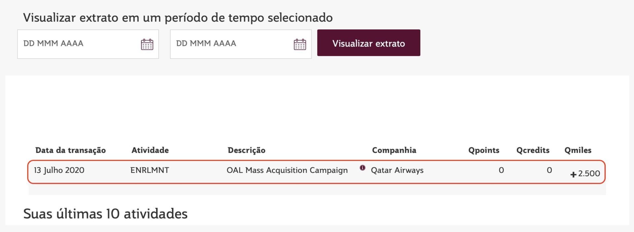Focus the first DD MMM AAAA date field
The height and width of the screenshot is (232, 634).
coord(88,44)
